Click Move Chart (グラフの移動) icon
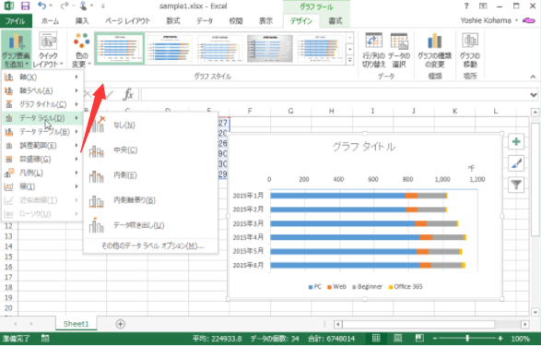The height and width of the screenshot is (347, 541). point(470,51)
